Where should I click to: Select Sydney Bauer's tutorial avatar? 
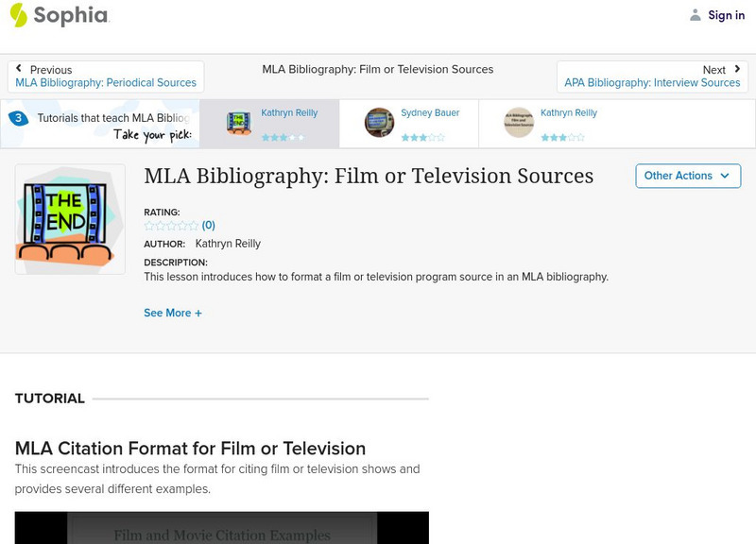pos(380,123)
